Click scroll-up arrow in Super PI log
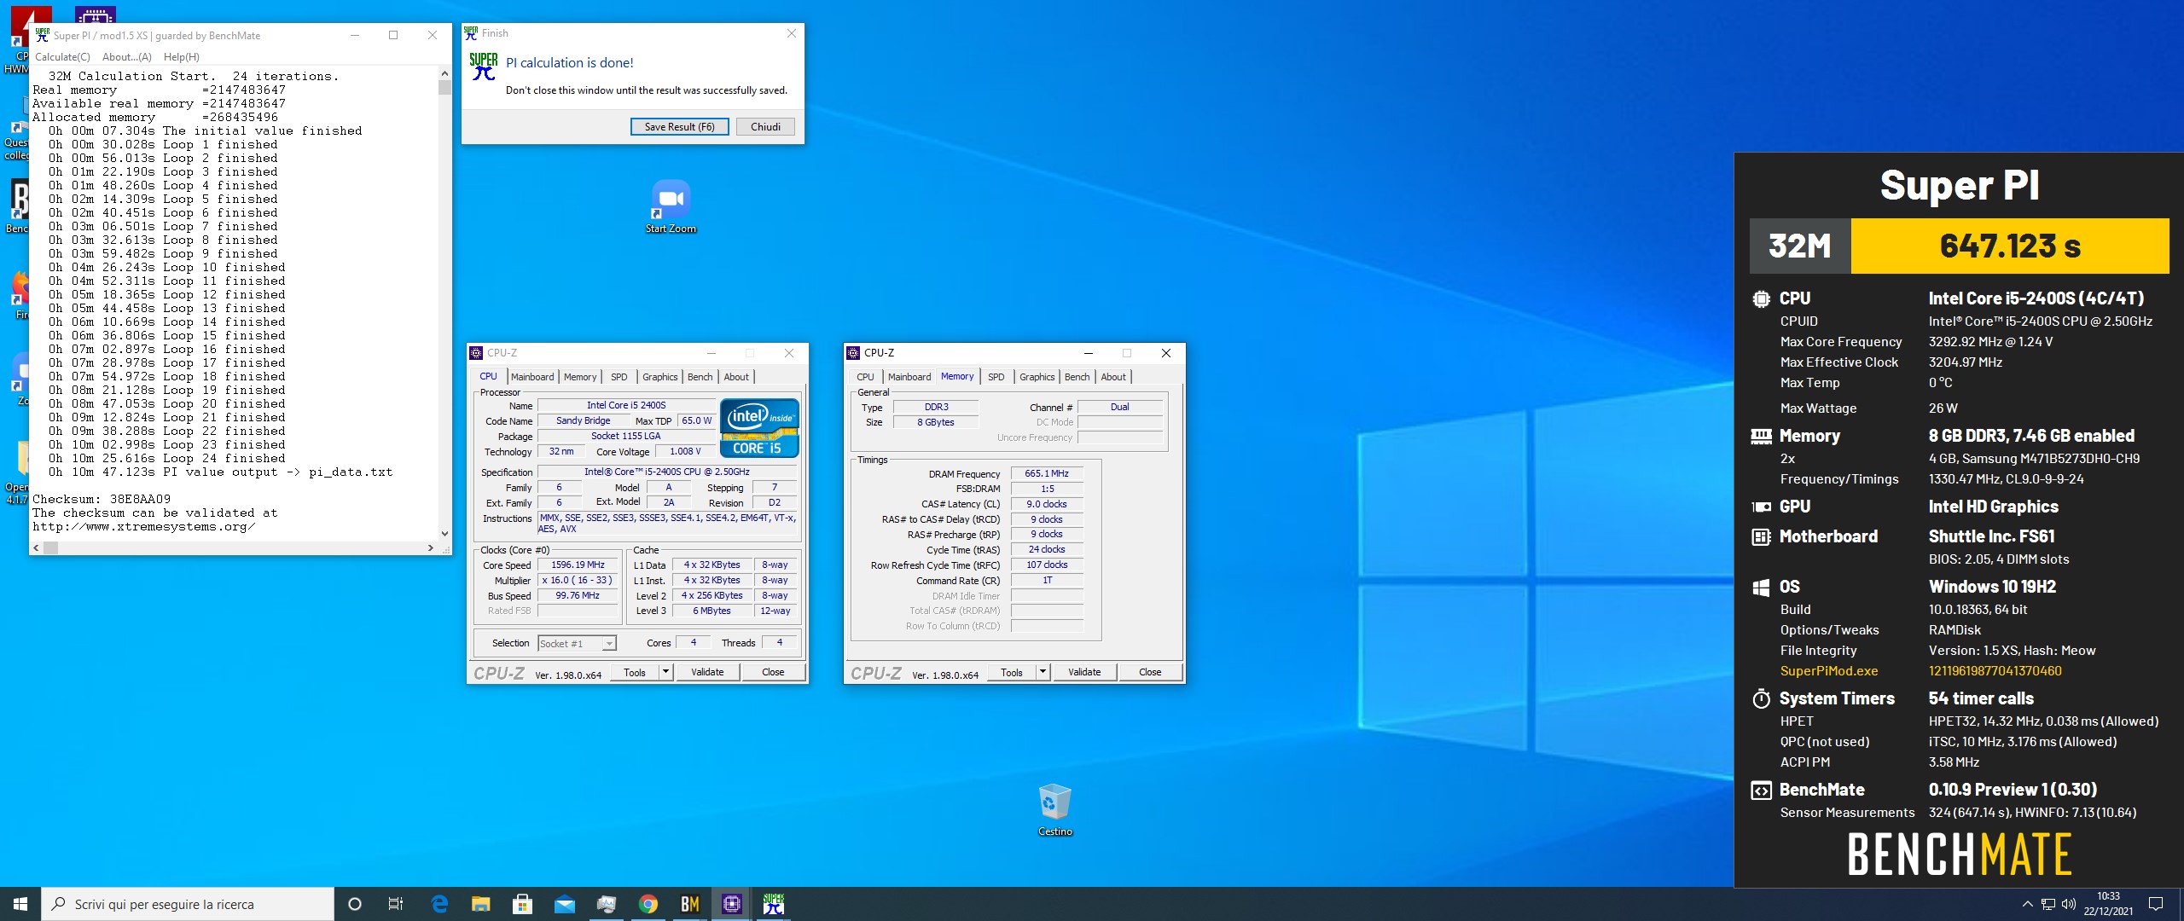Screen dimensions: 2184x921 444,73
